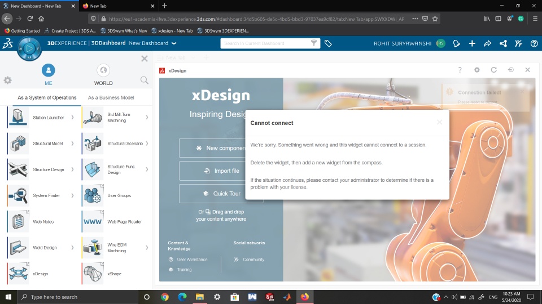Open the 3DEXPERIENCE compass play button
This screenshot has width=542, height=304.
coord(29,49)
